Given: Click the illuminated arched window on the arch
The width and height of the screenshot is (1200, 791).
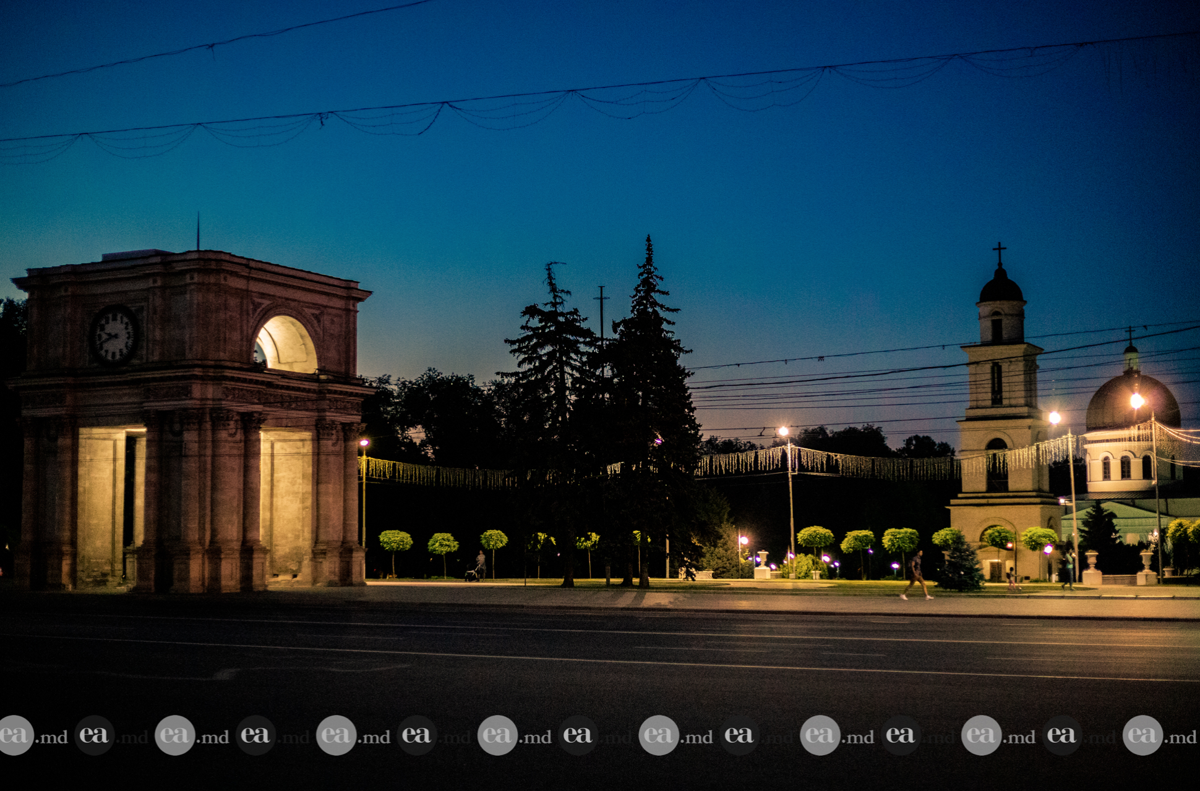Looking at the screenshot, I should point(286,345).
